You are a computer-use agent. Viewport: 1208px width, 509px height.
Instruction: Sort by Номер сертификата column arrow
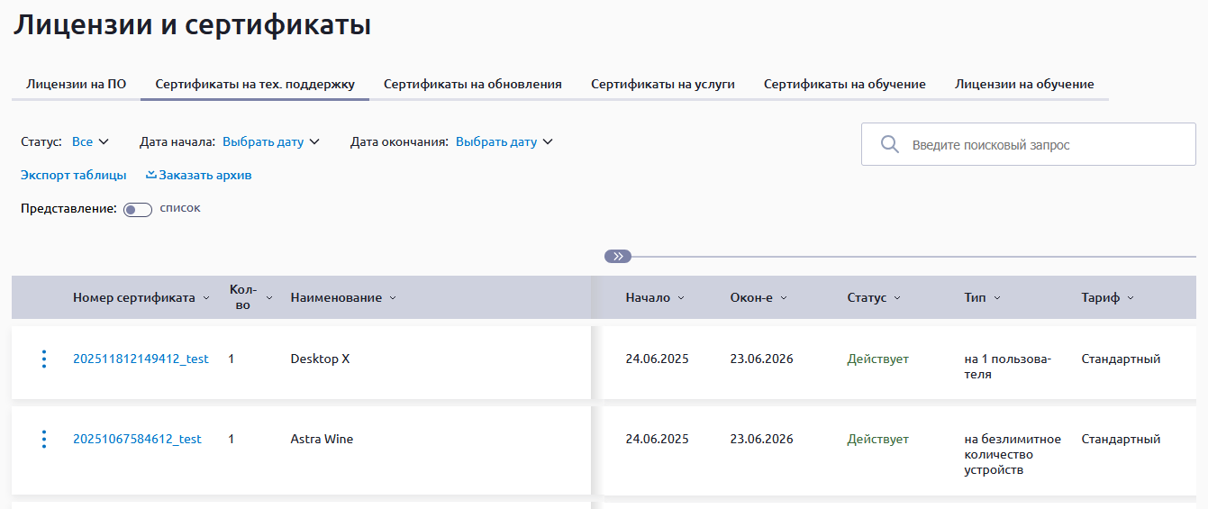[x=206, y=298]
